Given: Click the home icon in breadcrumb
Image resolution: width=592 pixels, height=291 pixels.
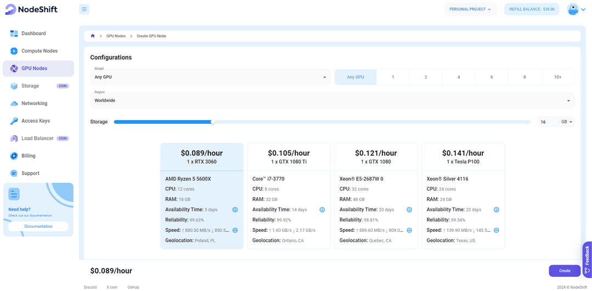Looking at the screenshot, I should [x=93, y=36].
